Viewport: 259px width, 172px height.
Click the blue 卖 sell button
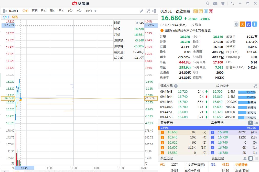248,24
